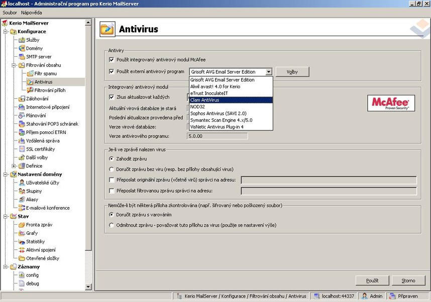This screenshot has height=302, width=431.
Task: Collapse the Filtrování obsahu node
Action: (x=14, y=65)
